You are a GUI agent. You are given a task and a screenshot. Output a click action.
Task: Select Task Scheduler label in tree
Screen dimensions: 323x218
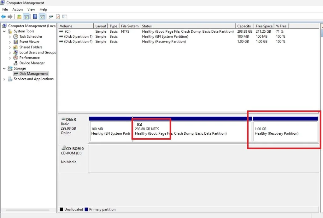(x=31, y=36)
